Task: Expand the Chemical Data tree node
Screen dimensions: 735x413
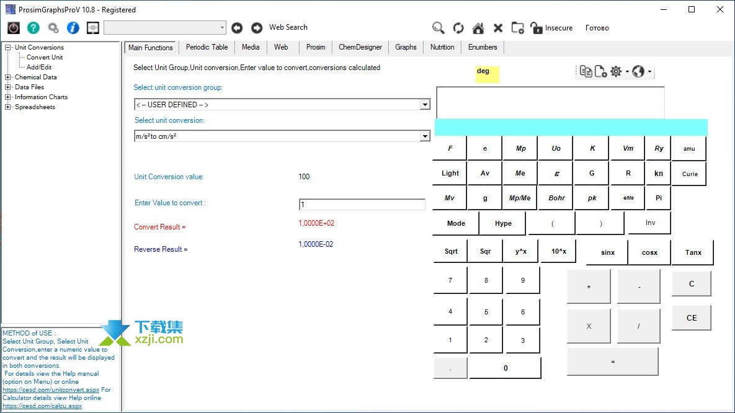Action: click(x=7, y=78)
